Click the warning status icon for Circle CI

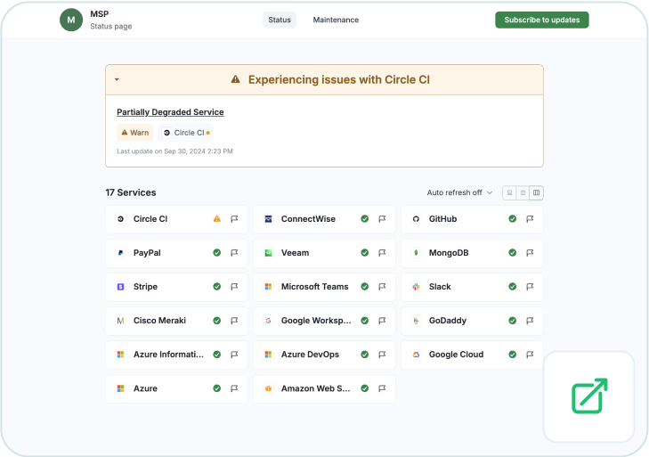(217, 219)
